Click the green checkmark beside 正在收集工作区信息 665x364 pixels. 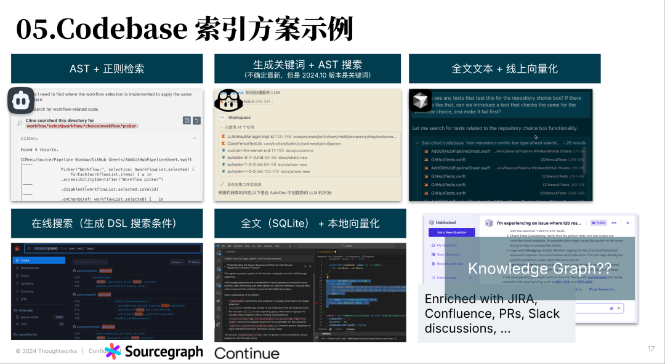(x=222, y=184)
